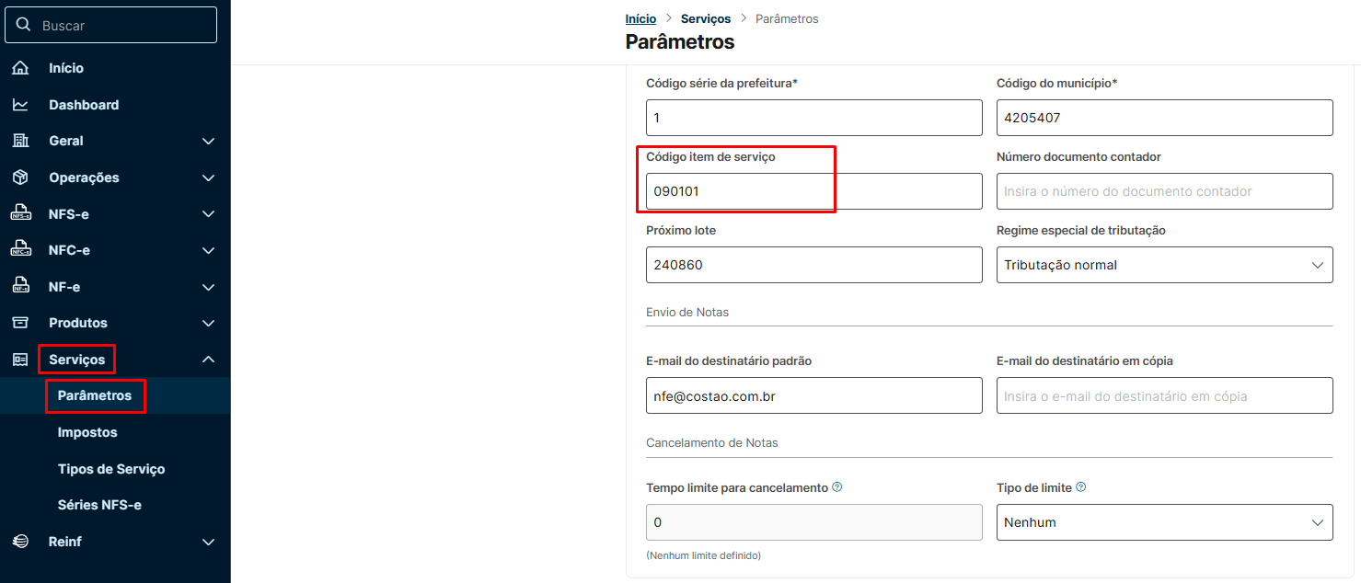
Task: Click the Serviços breadcrumb link
Action: point(706,18)
